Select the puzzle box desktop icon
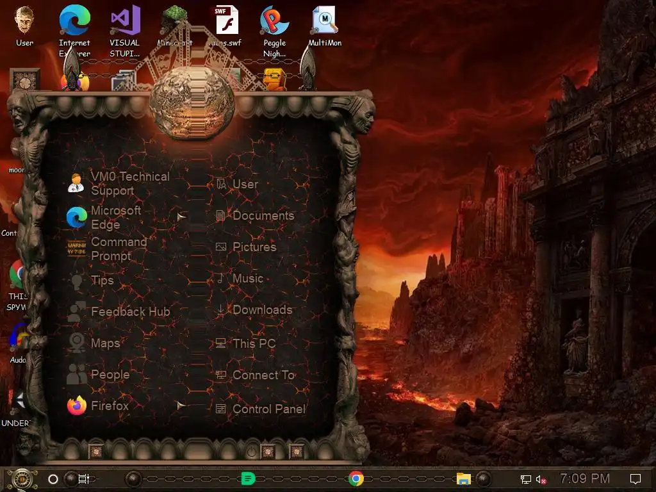The image size is (656, 492). coord(25,79)
